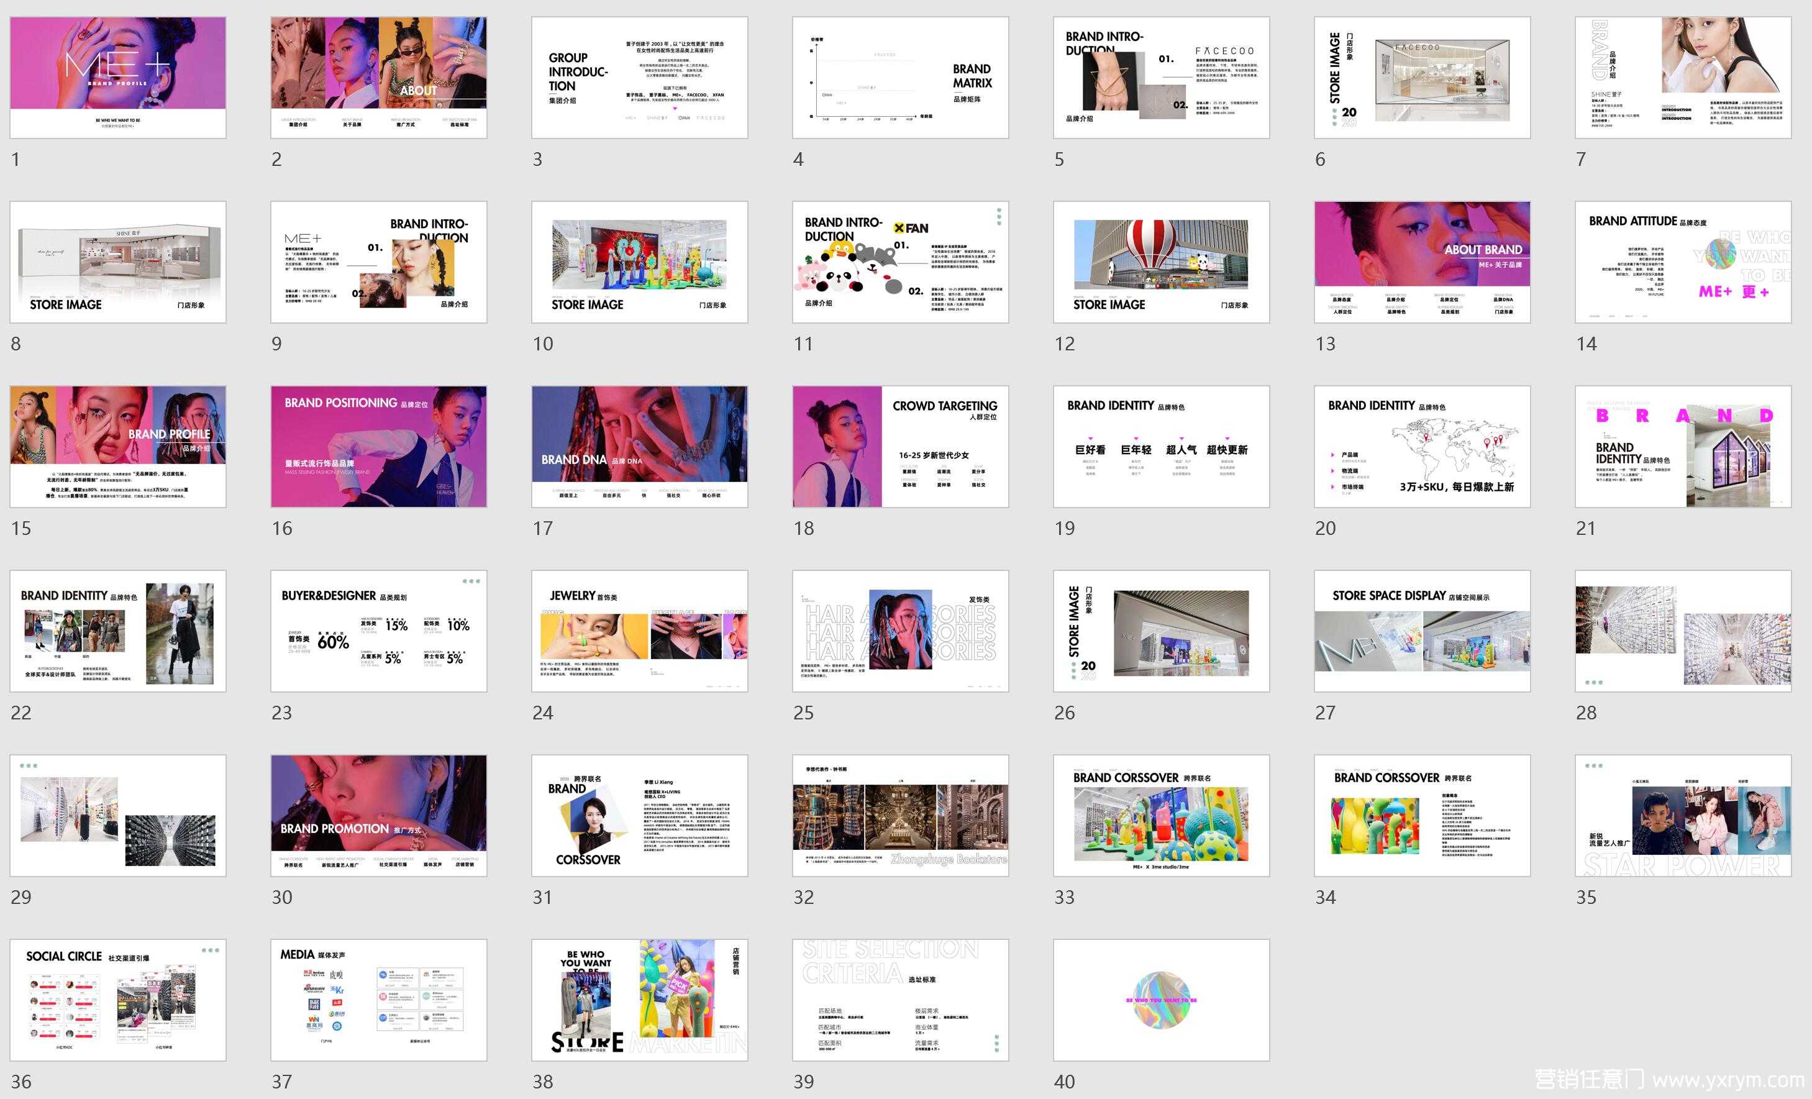1812x1099 pixels.
Task: Select slide 19 Brand Identity four features
Action: 1161,447
